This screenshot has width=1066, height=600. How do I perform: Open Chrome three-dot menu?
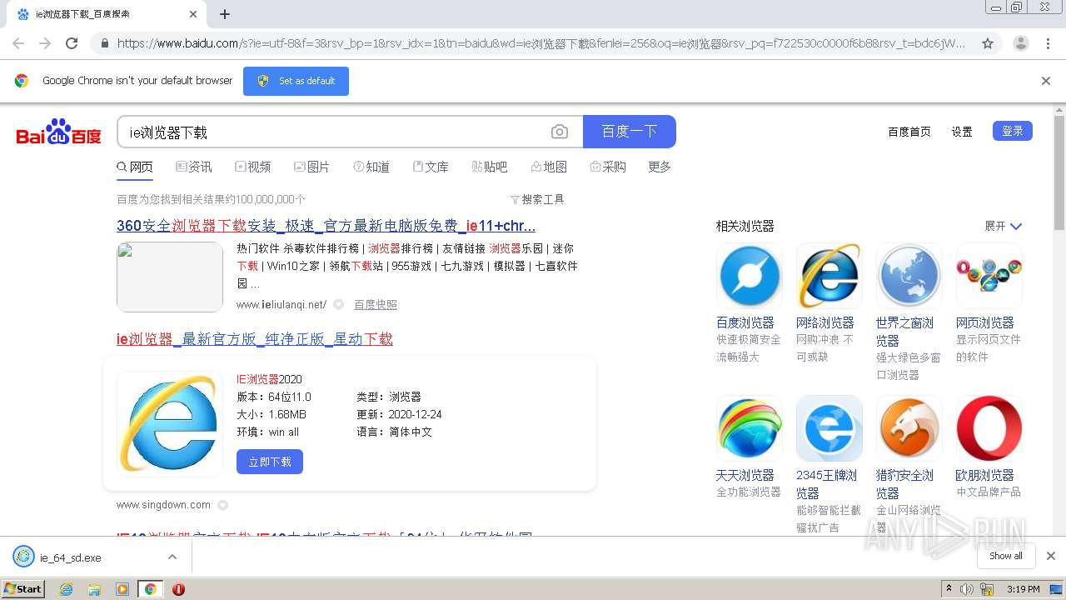[1049, 43]
